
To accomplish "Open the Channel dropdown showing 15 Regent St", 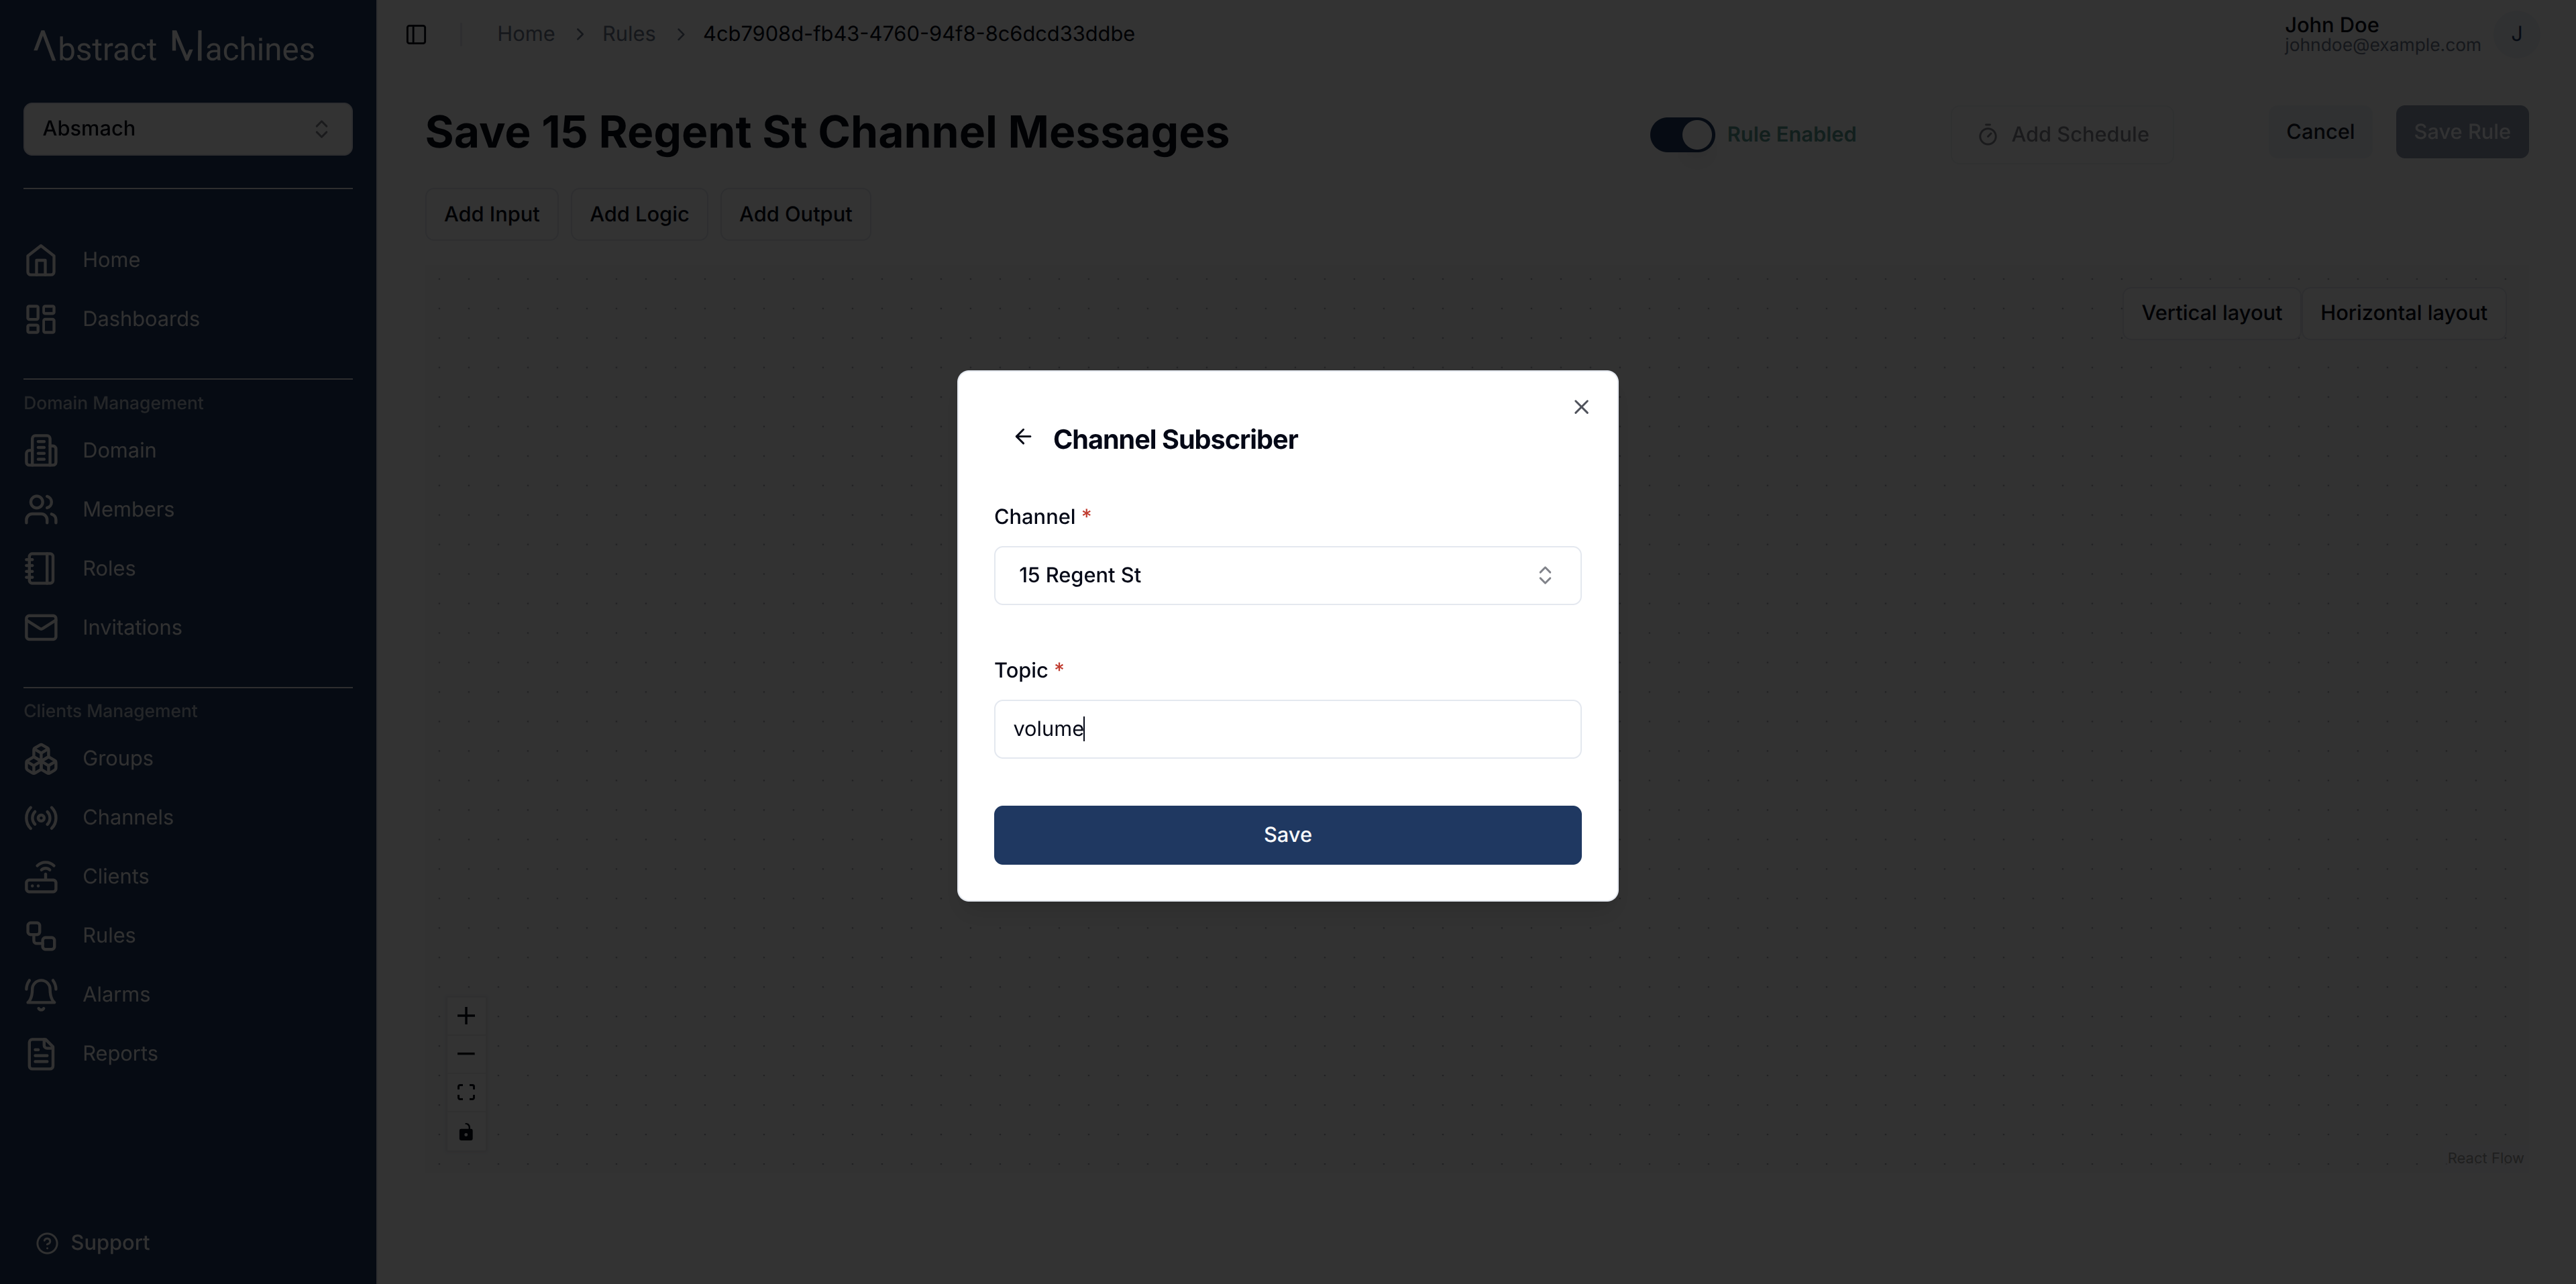I will click(1287, 575).
